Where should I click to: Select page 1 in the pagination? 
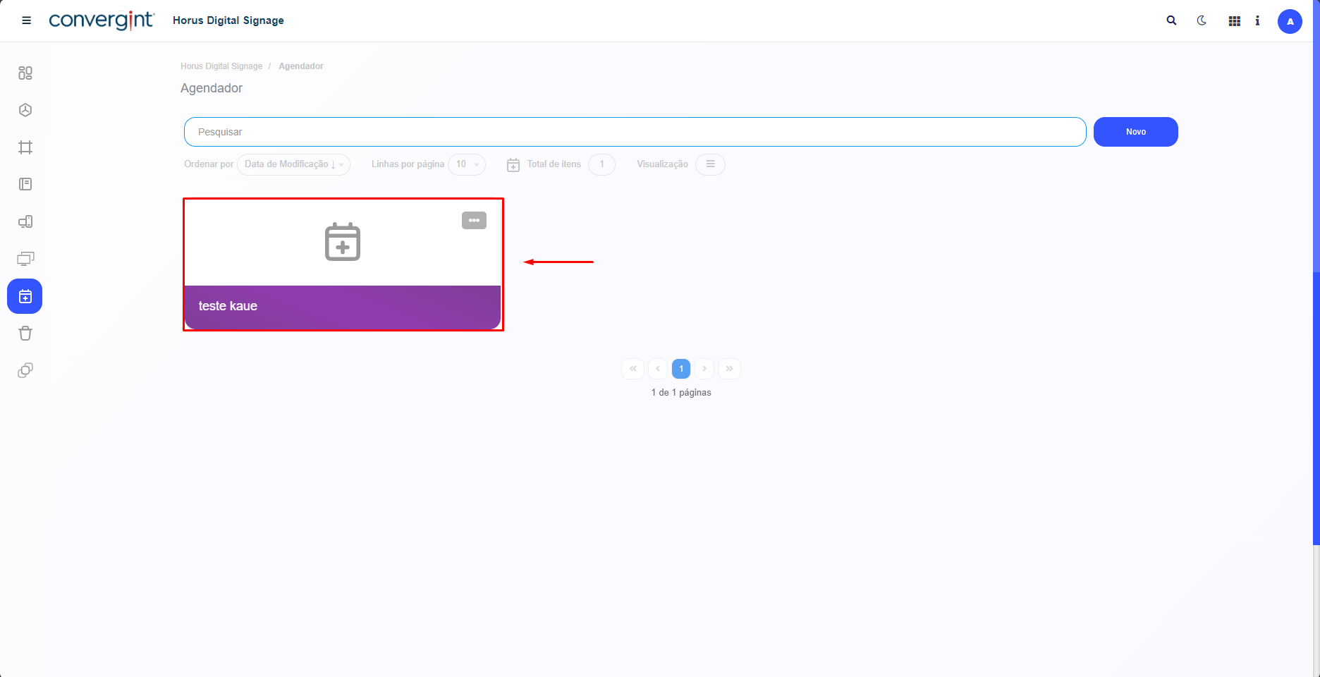681,369
